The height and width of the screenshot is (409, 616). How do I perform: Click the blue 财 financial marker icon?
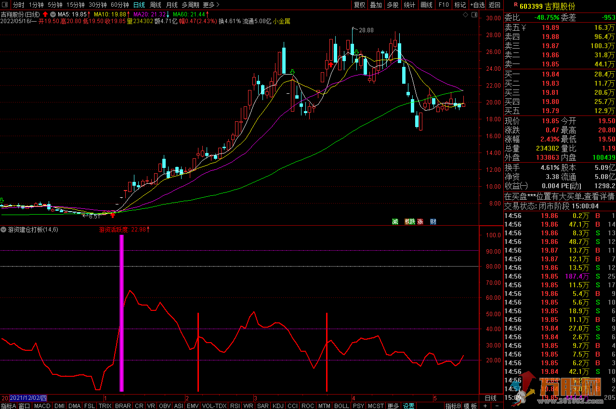pos(433,222)
